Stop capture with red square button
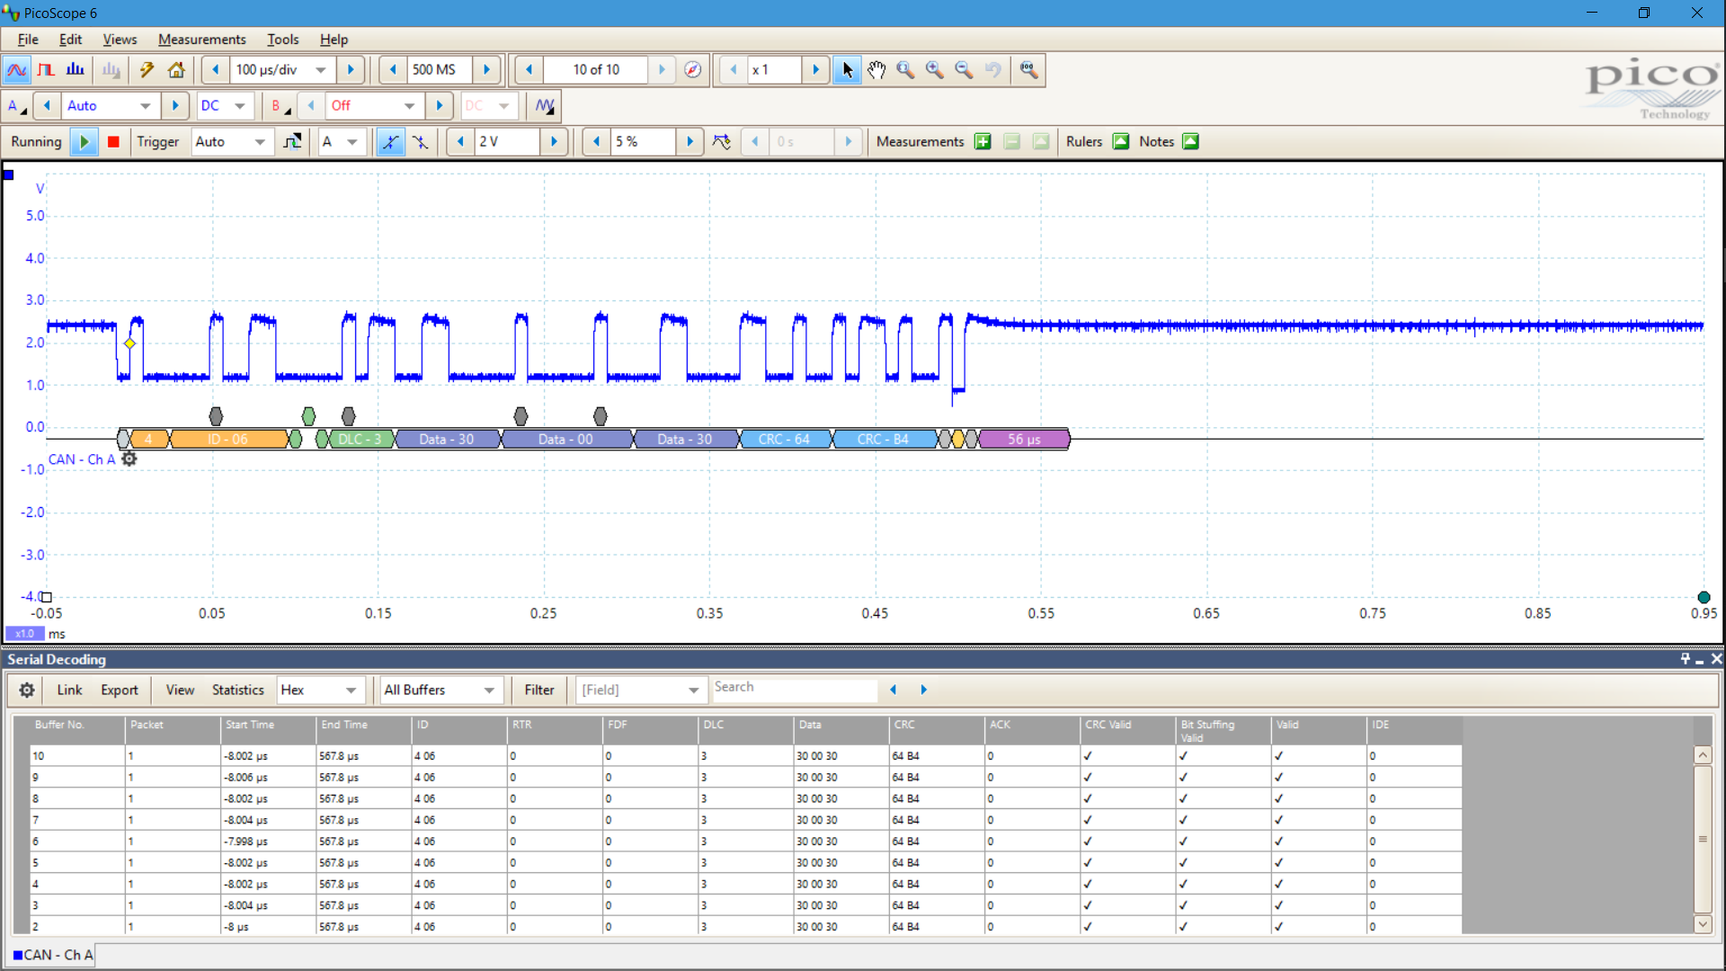1726x971 pixels. coord(113,142)
